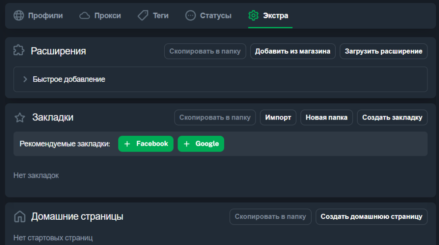The height and width of the screenshot is (245, 439).
Task: Expand the Быстрое добавление section
Action: 220,79
